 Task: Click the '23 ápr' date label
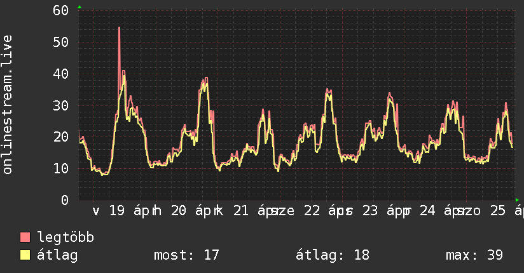point(384,211)
